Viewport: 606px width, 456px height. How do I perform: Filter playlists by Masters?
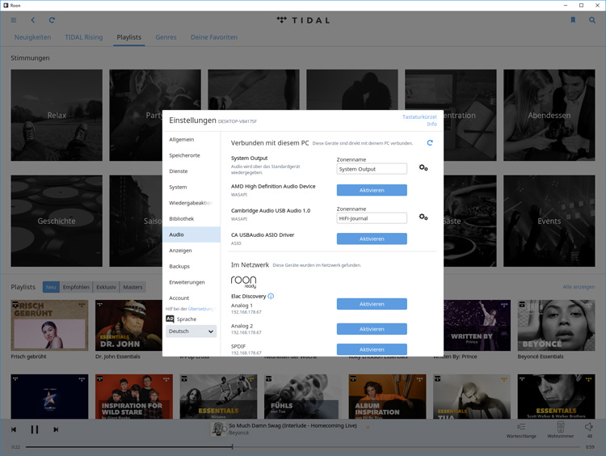(133, 287)
